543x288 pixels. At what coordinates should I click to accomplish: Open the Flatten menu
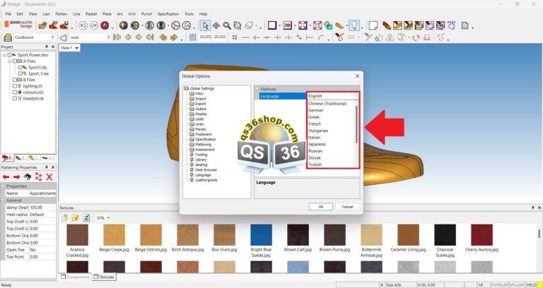point(61,13)
